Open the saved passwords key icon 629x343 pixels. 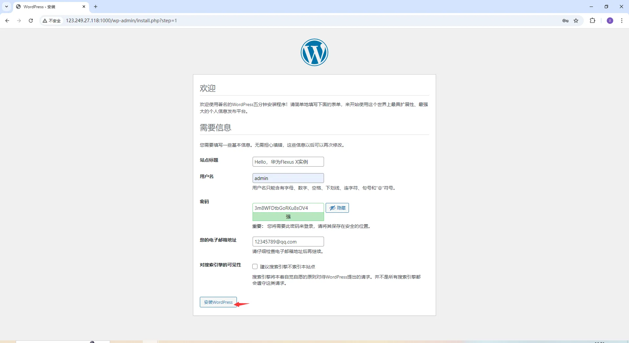565,21
